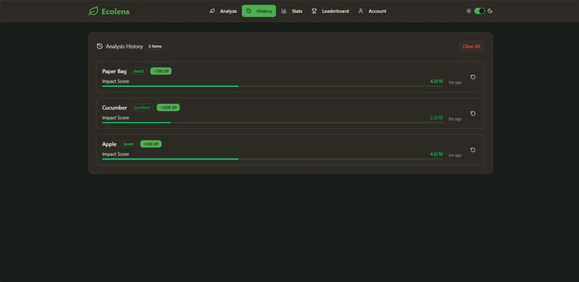Re-analyze the Paper Bag entry icon
Screen dimensions: 579x282
point(473,77)
